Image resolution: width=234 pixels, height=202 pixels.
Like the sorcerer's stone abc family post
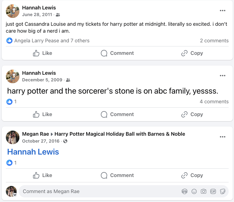pyautogui.click(x=43, y=114)
